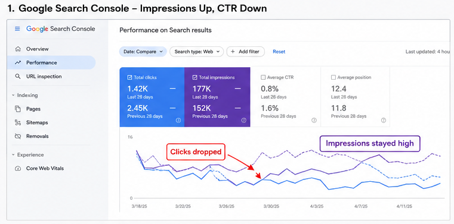Click the Google Search Console logo

click(x=60, y=29)
